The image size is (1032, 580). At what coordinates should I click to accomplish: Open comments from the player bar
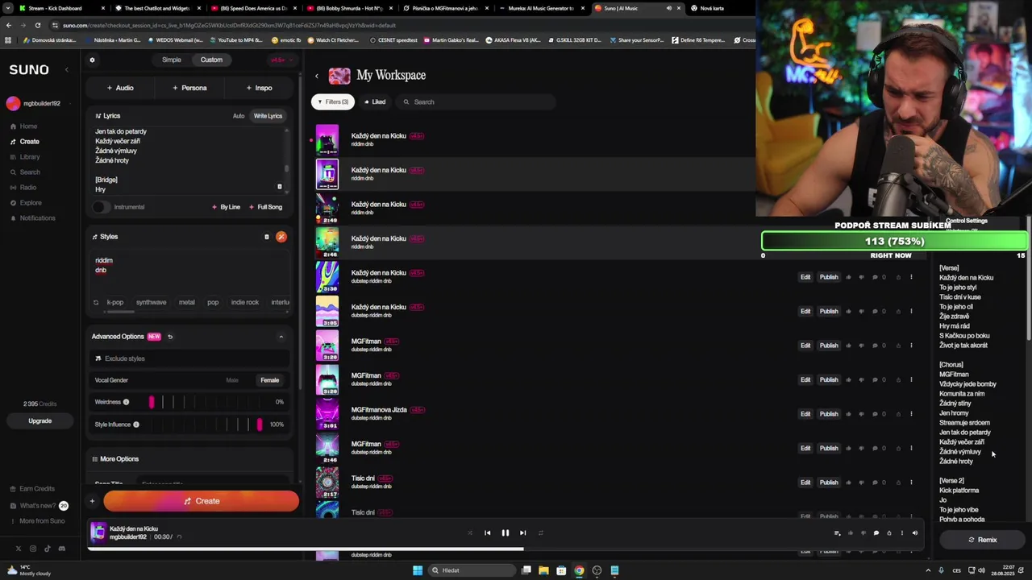[876, 533]
